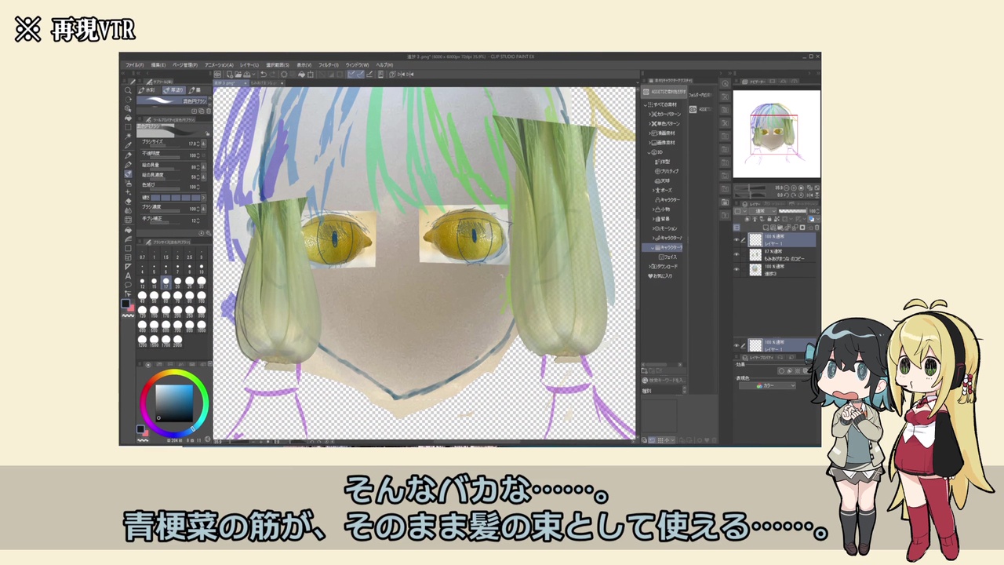Expand the ポーズ material folder

[x=653, y=191]
